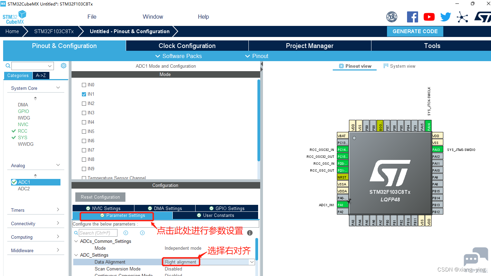Open the ST 10th anniversary badge icon

(x=391, y=17)
